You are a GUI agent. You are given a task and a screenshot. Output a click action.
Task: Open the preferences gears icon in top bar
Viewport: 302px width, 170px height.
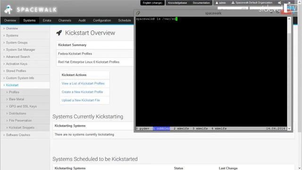point(279,3)
